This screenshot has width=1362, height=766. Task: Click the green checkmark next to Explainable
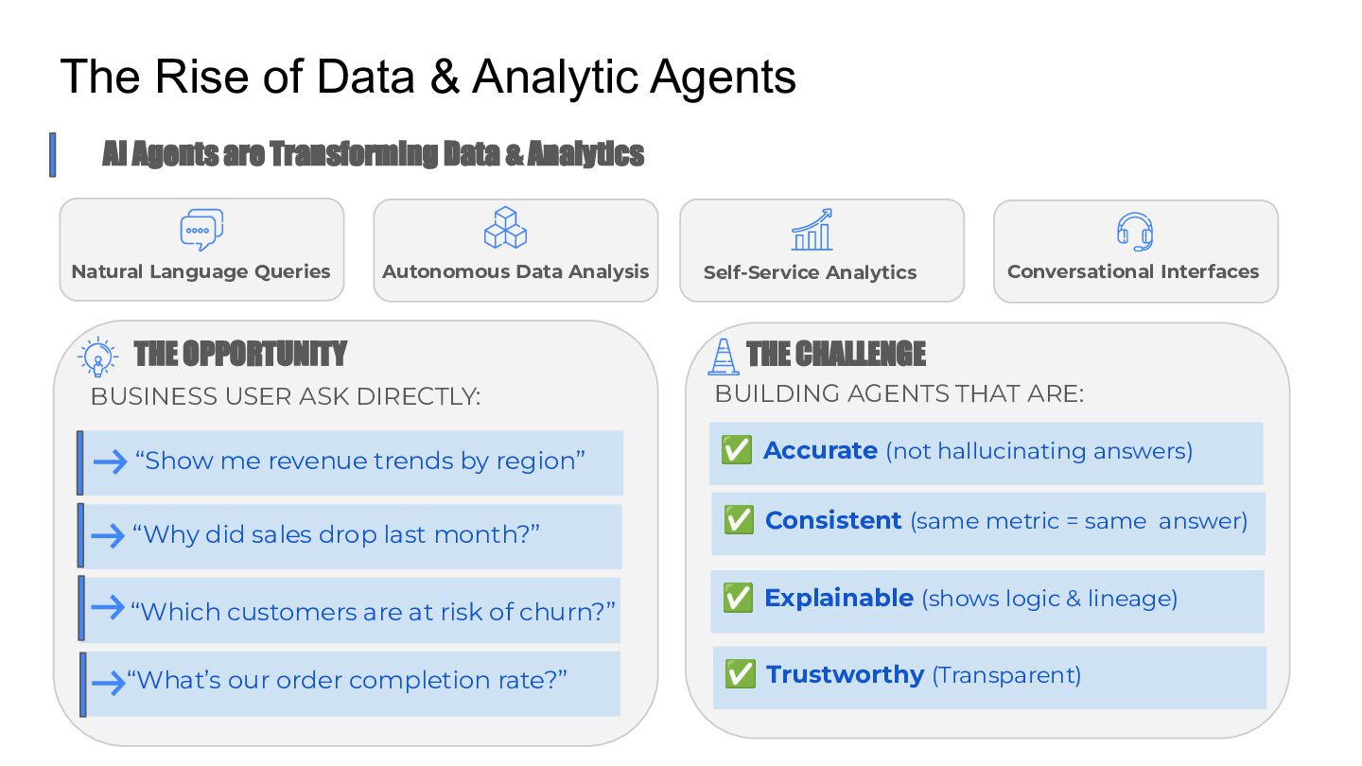(738, 598)
